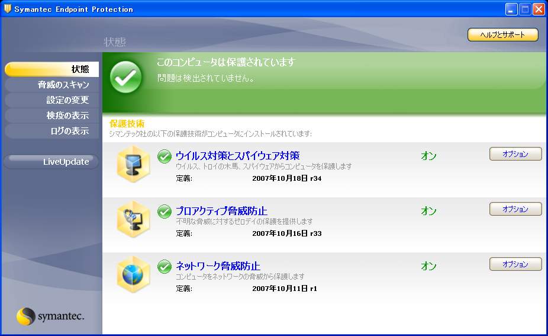
Task: Click the プロアクティブ脅威防止 heading link
Action: click(221, 211)
